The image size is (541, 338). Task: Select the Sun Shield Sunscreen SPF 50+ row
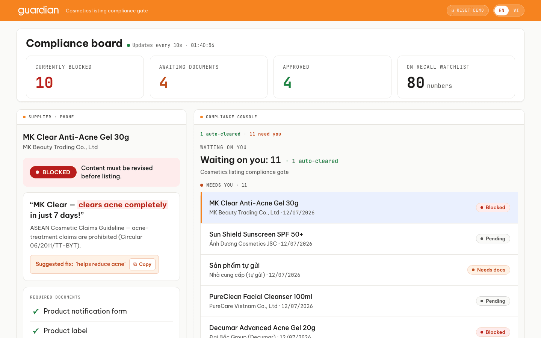359,239
